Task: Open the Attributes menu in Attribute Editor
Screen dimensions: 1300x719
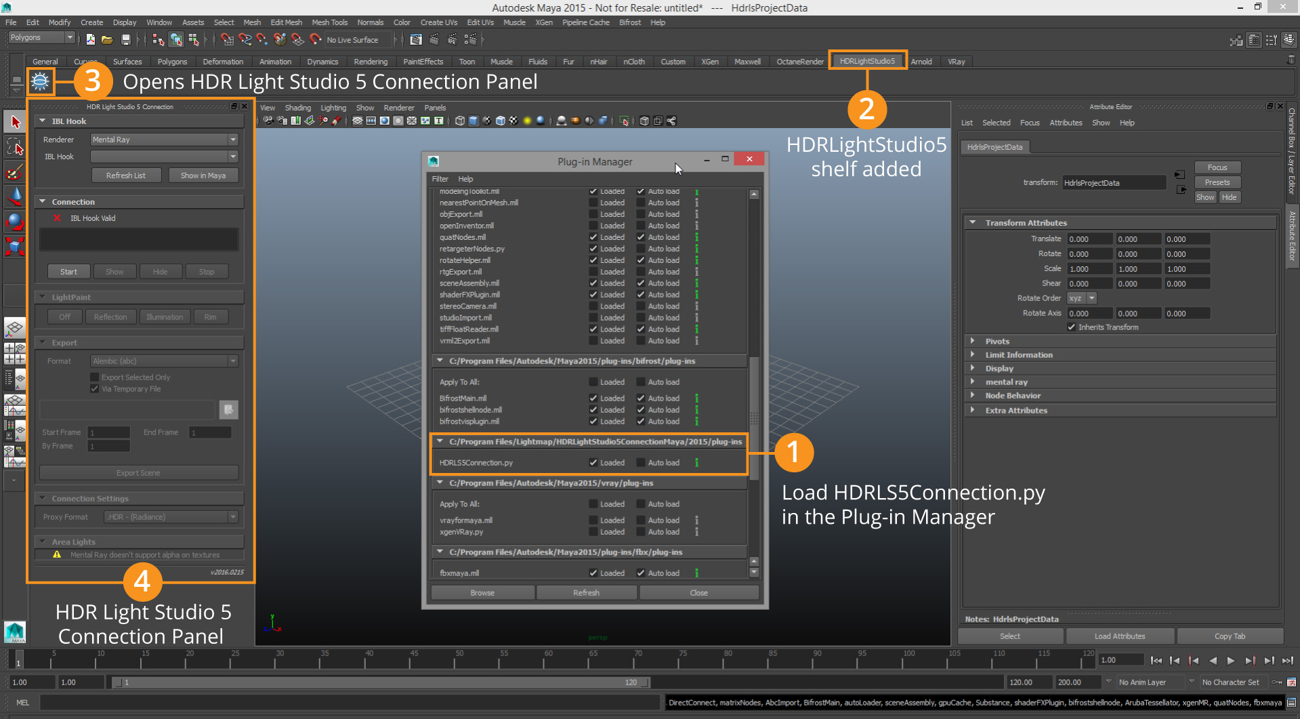Action: coord(1066,123)
